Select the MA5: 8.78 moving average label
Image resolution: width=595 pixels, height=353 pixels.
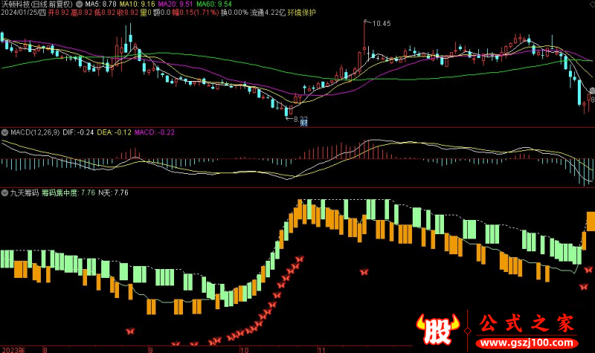tap(102, 4)
